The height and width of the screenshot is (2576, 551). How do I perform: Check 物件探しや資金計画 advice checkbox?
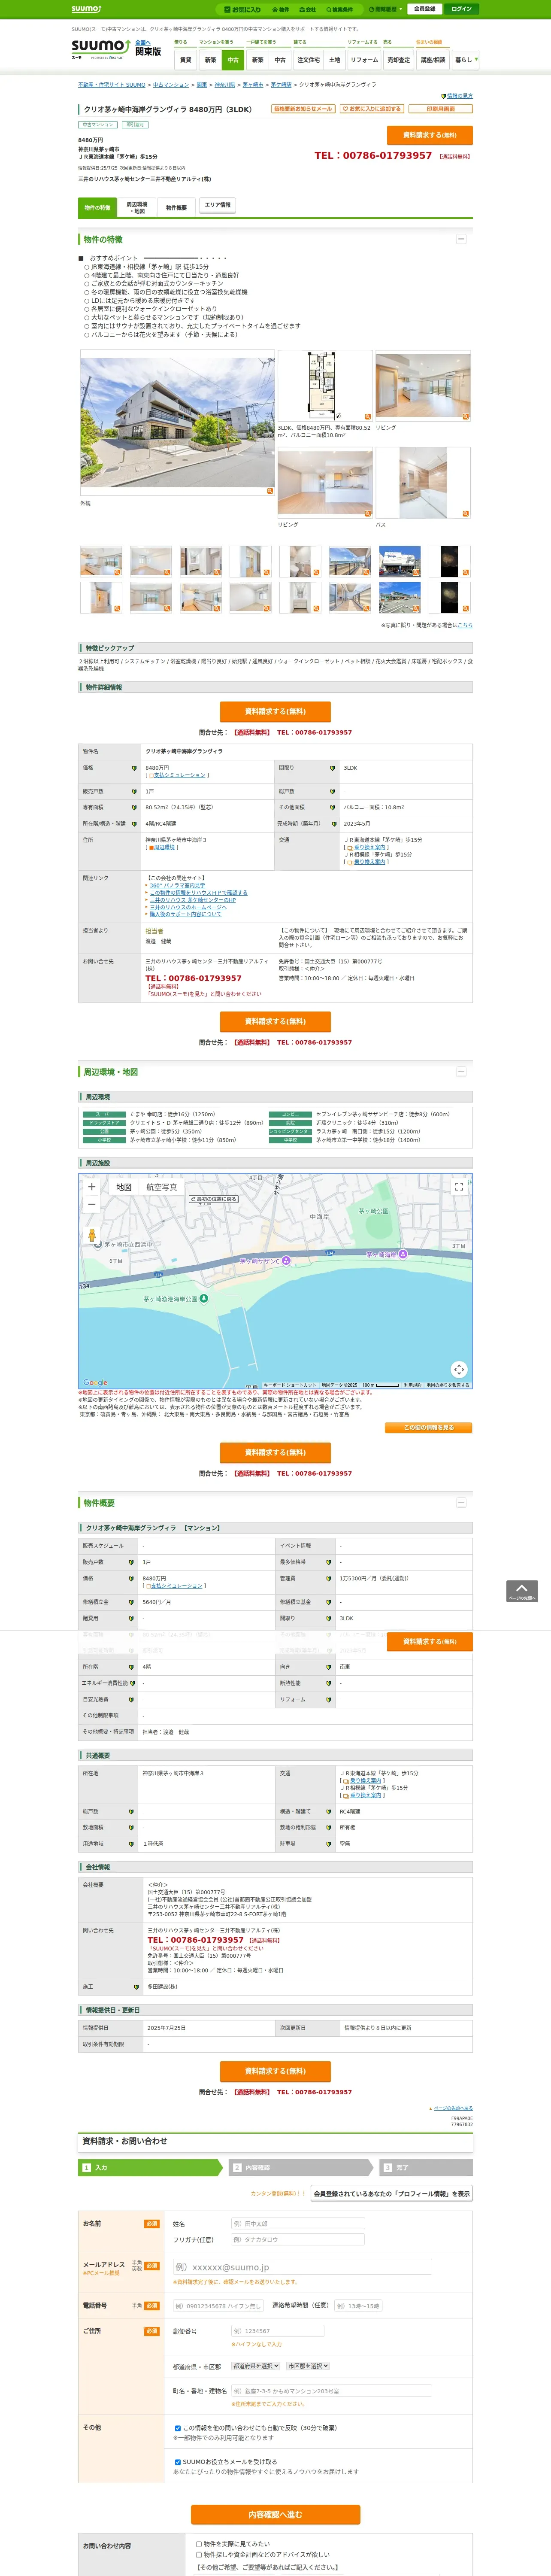pos(199,2555)
